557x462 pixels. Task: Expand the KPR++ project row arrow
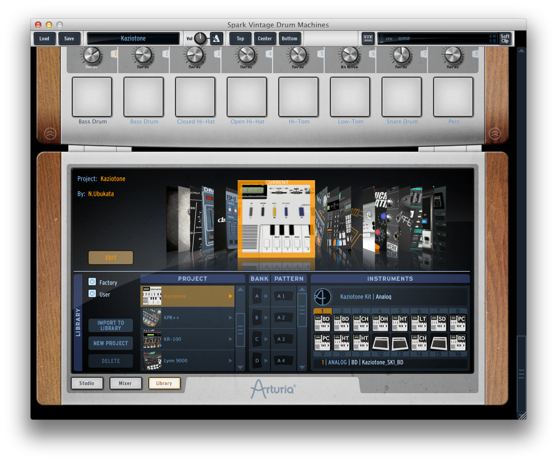click(231, 317)
